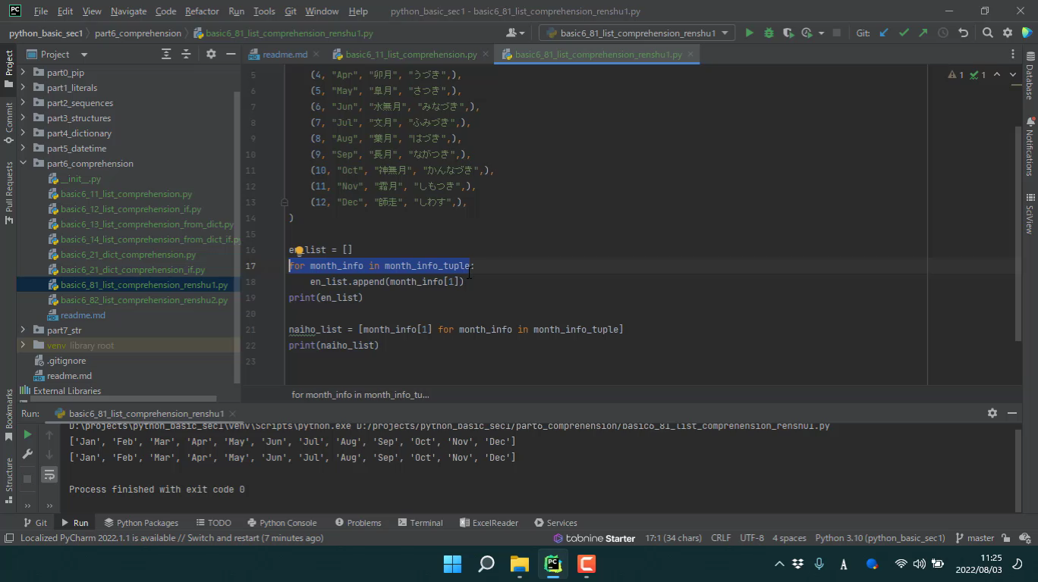Switch to the readme.md editor tab

(x=284, y=55)
